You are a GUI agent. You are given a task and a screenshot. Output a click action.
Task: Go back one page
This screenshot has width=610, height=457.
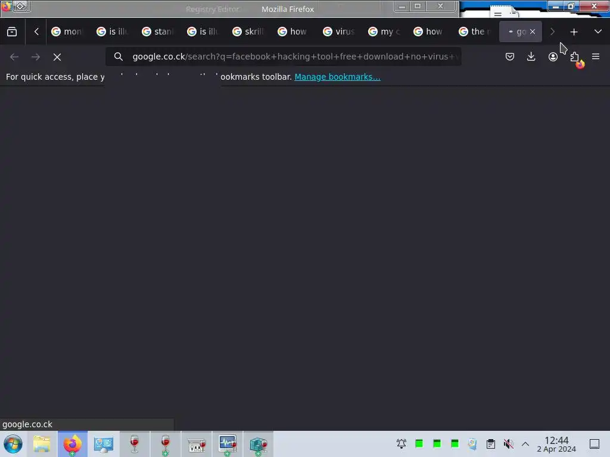(x=14, y=57)
